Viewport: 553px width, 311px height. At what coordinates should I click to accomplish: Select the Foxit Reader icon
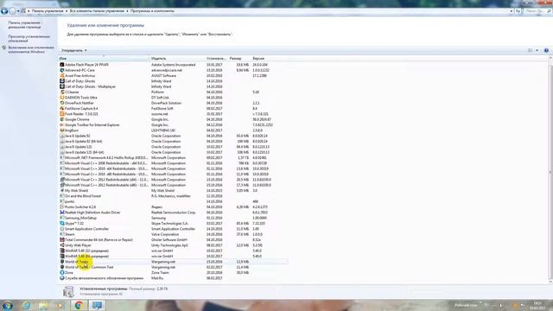click(62, 114)
